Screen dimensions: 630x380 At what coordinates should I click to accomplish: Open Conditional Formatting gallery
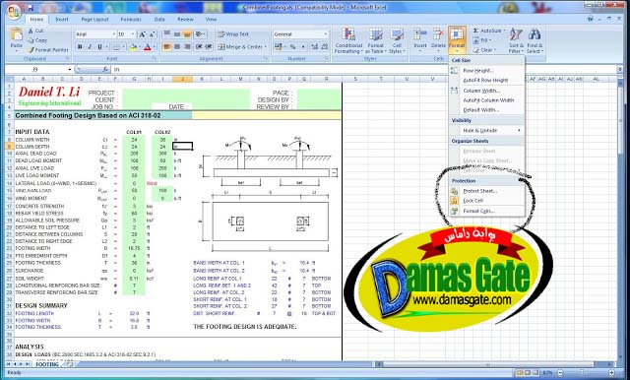tap(348, 40)
